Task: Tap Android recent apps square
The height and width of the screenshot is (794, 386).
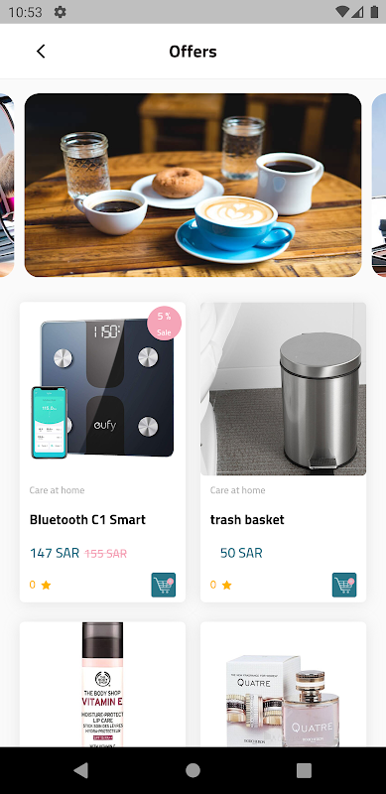Action: pyautogui.click(x=304, y=770)
